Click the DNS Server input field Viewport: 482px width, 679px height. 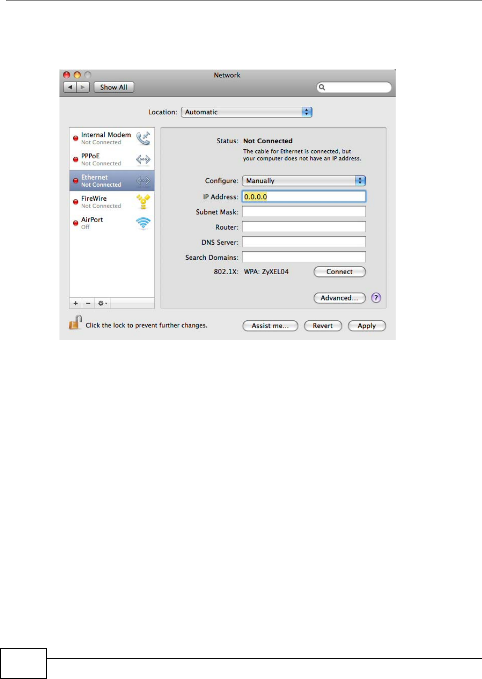tap(304, 242)
